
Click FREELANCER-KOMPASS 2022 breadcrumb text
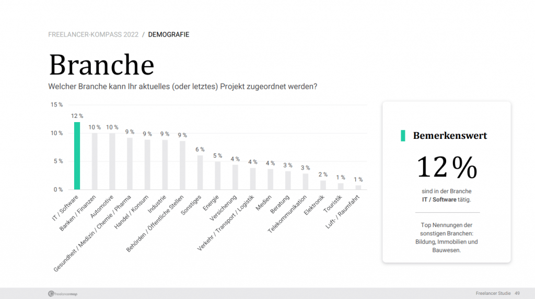[93, 35]
